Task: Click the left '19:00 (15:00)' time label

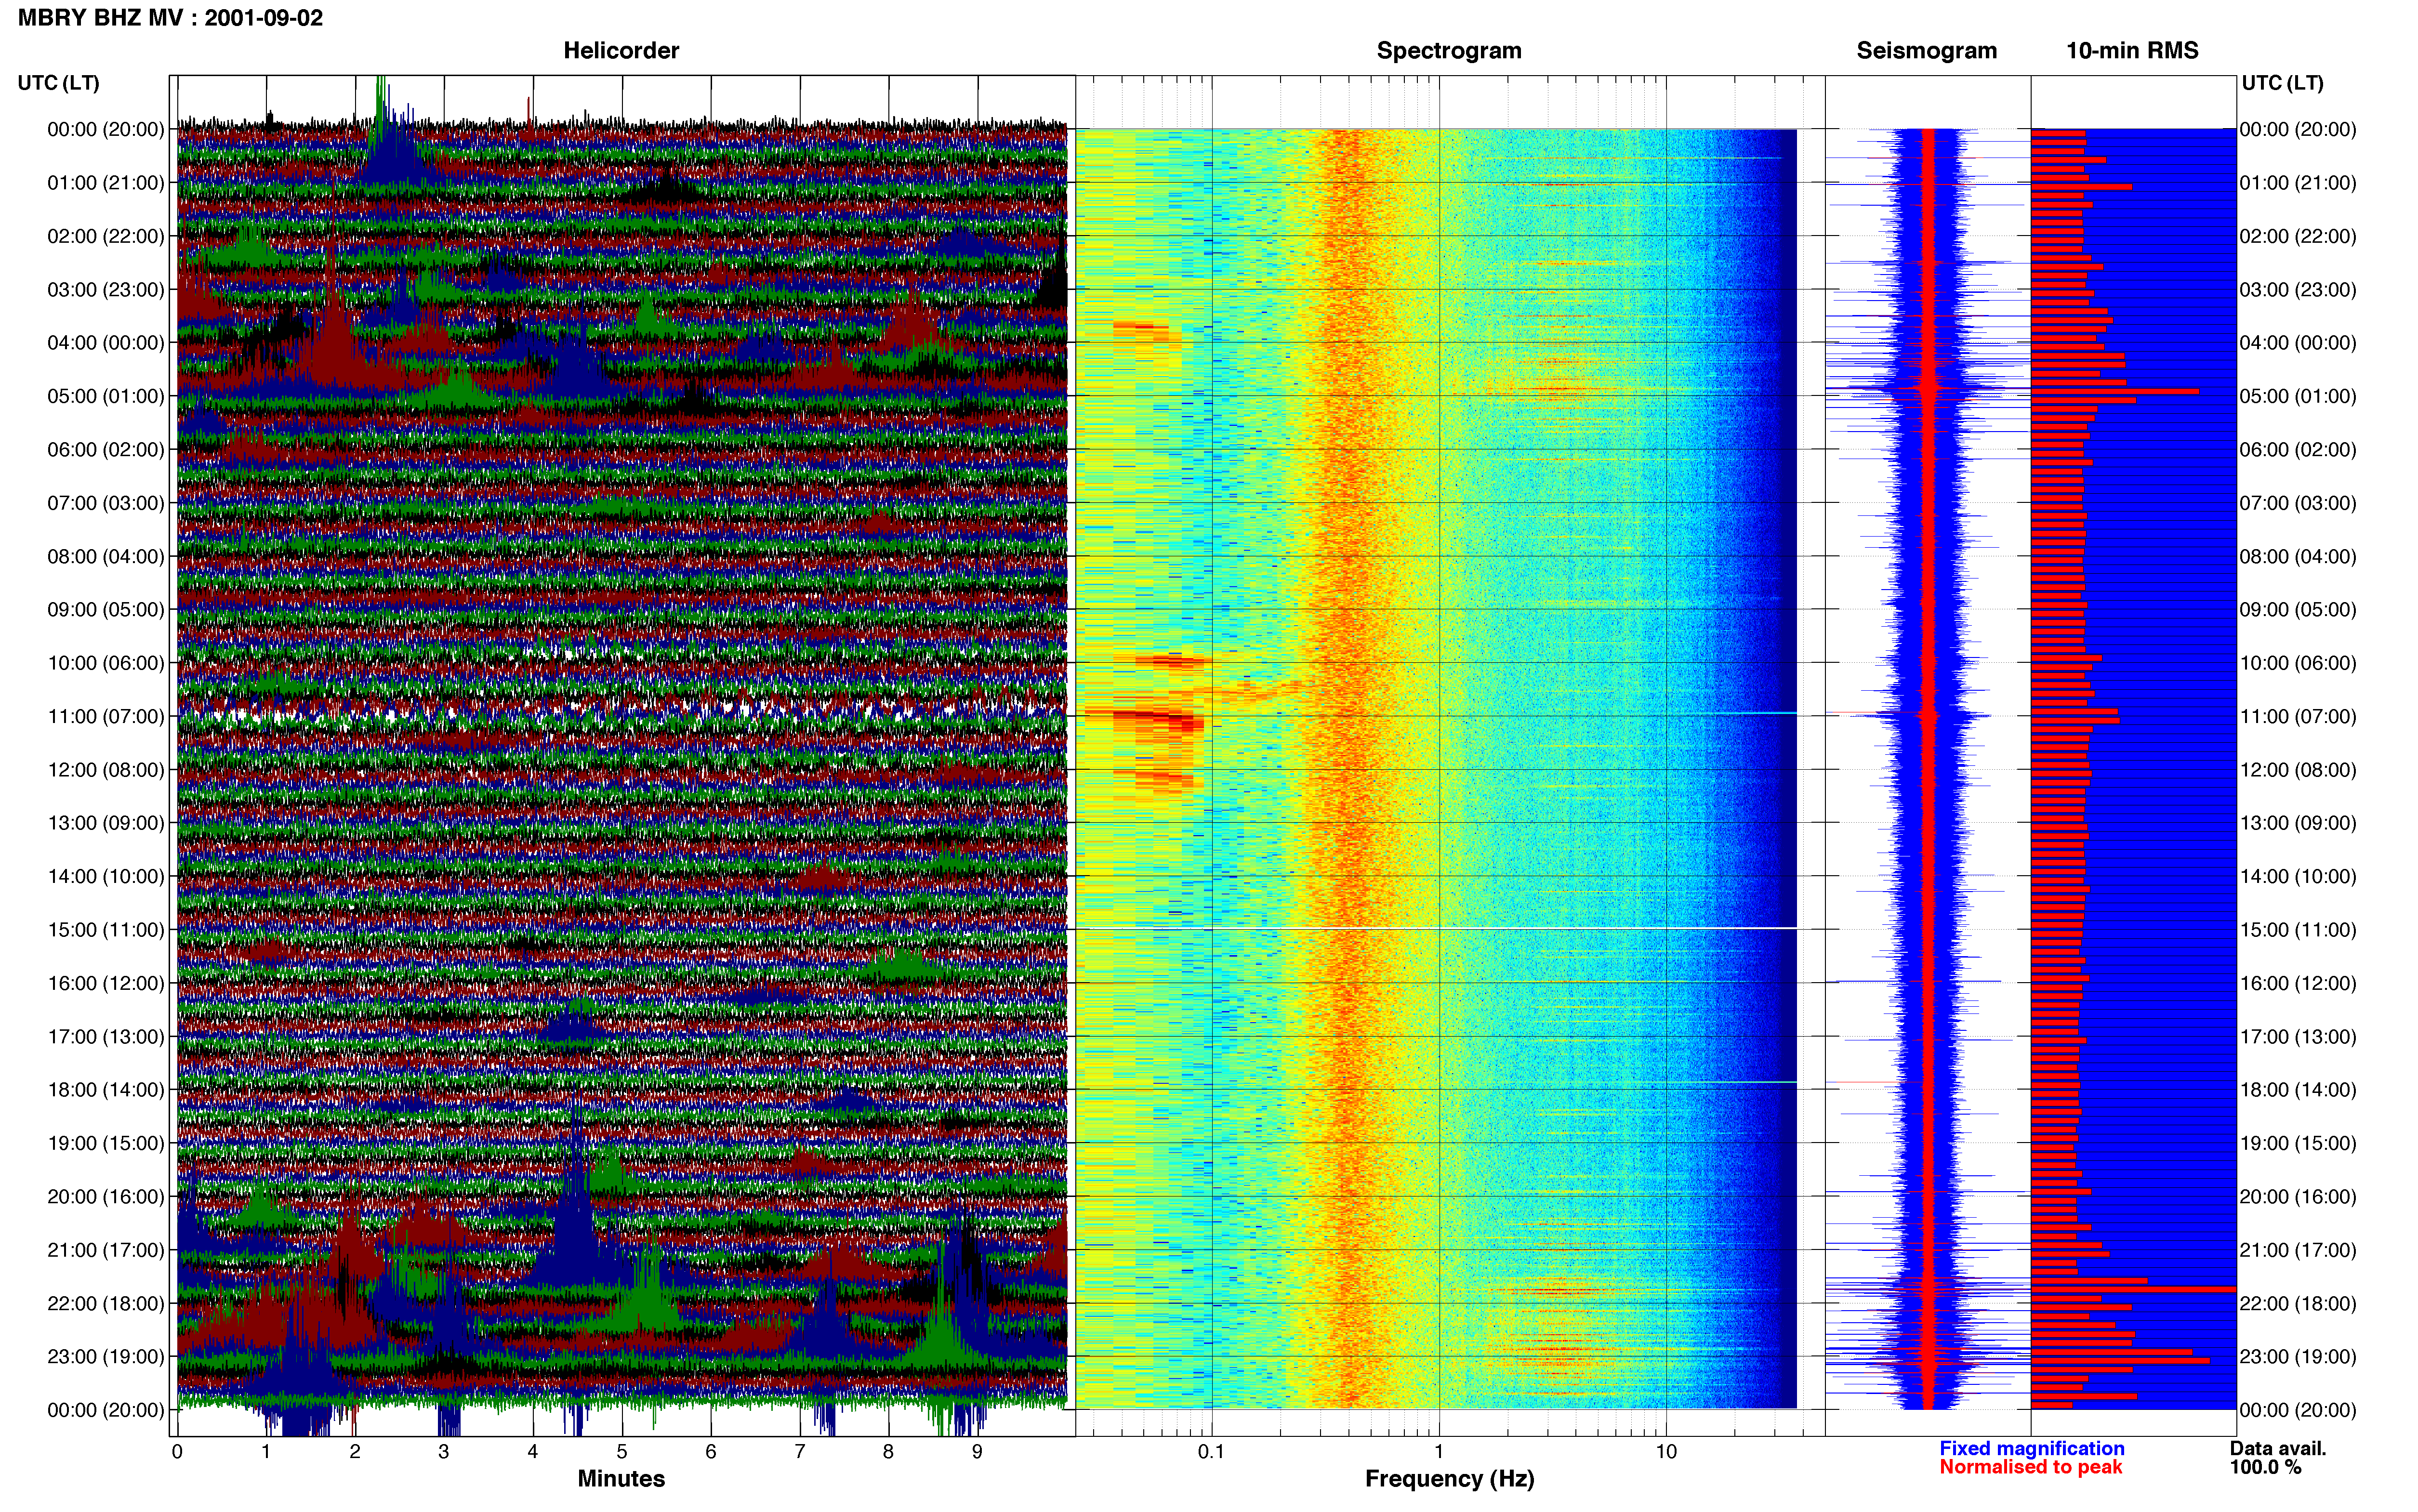Action: [106, 1143]
